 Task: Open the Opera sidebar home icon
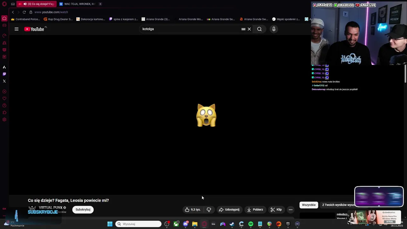[x=4, y=18]
